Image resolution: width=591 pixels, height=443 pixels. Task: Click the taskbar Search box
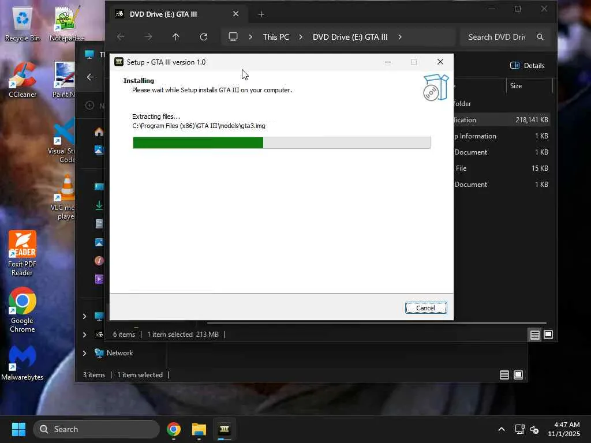click(96, 429)
